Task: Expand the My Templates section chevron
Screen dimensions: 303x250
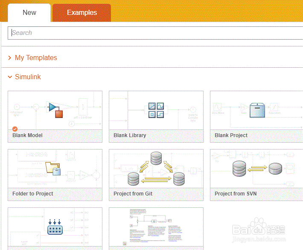Action: [x=10, y=57]
